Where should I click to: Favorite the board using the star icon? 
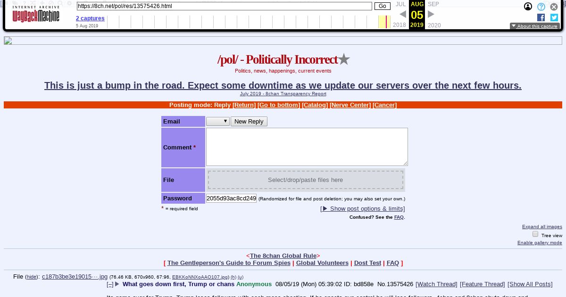(344, 59)
